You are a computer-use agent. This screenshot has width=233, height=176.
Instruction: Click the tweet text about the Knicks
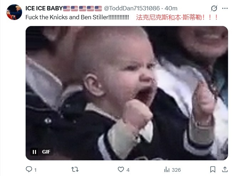(x=77, y=17)
